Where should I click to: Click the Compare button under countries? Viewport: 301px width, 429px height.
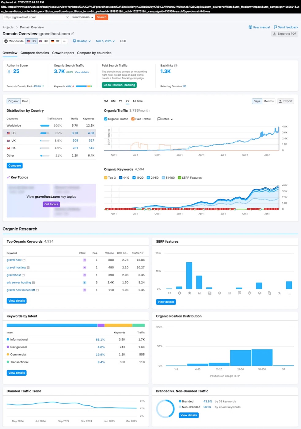click(x=15, y=166)
